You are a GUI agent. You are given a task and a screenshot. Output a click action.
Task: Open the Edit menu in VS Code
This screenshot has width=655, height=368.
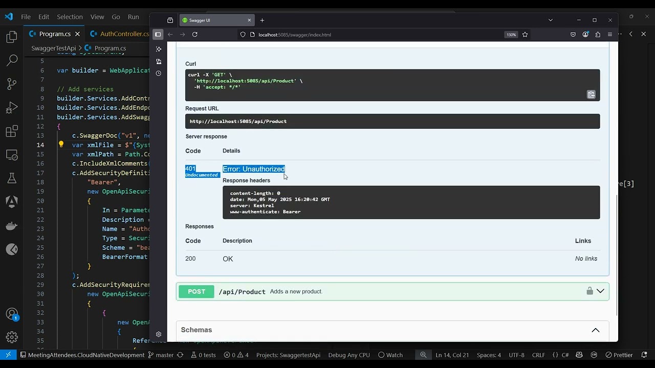[x=43, y=17]
